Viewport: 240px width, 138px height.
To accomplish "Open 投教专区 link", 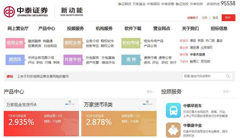I will (92, 46).
